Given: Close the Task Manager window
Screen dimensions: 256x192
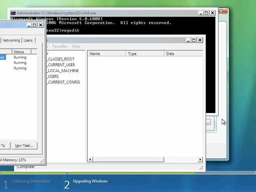Looking at the screenshot, I should [x=41, y=25].
